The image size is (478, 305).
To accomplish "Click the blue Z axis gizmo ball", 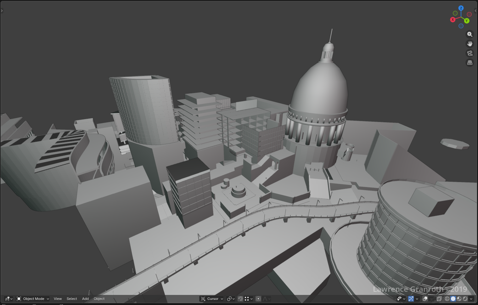I will 461,8.
